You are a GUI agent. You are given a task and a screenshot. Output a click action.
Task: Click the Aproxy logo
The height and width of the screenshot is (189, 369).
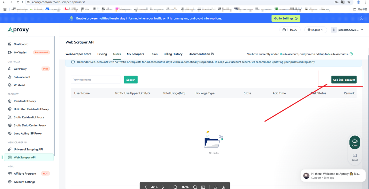18,30
